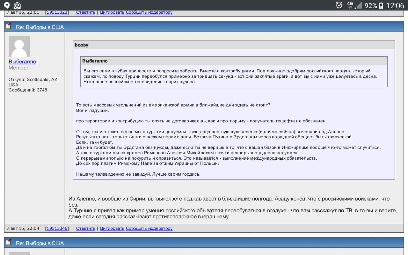The width and height of the screenshot is (408, 255).
Task: Click note icon in bottom 'Re: Выборы в США' header
Action: tap(9, 242)
